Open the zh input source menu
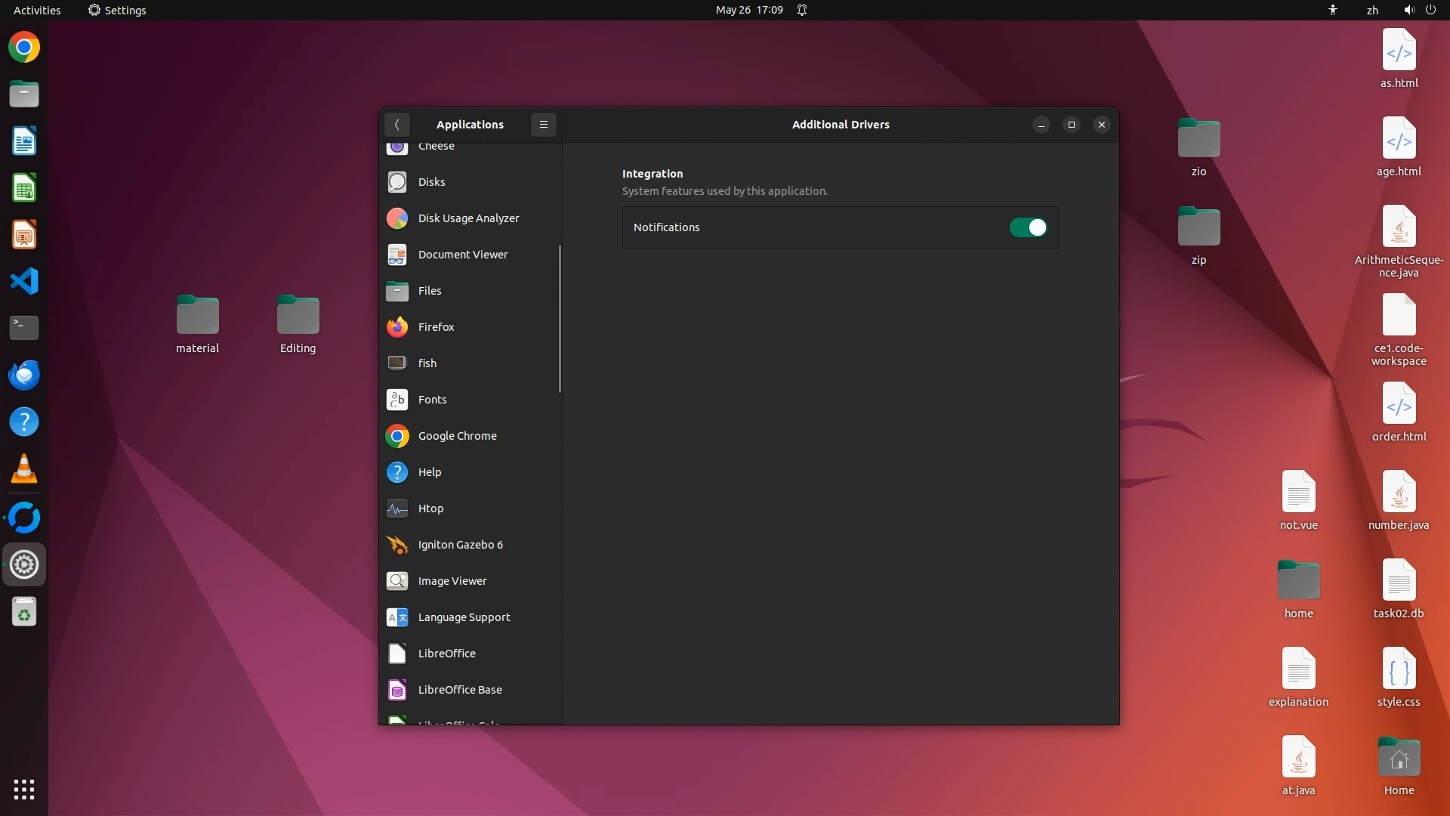Screen dimensions: 1450x816 click(x=1372, y=10)
